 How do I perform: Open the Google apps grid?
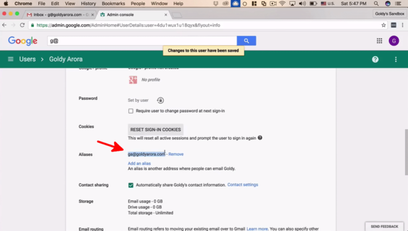(x=379, y=40)
